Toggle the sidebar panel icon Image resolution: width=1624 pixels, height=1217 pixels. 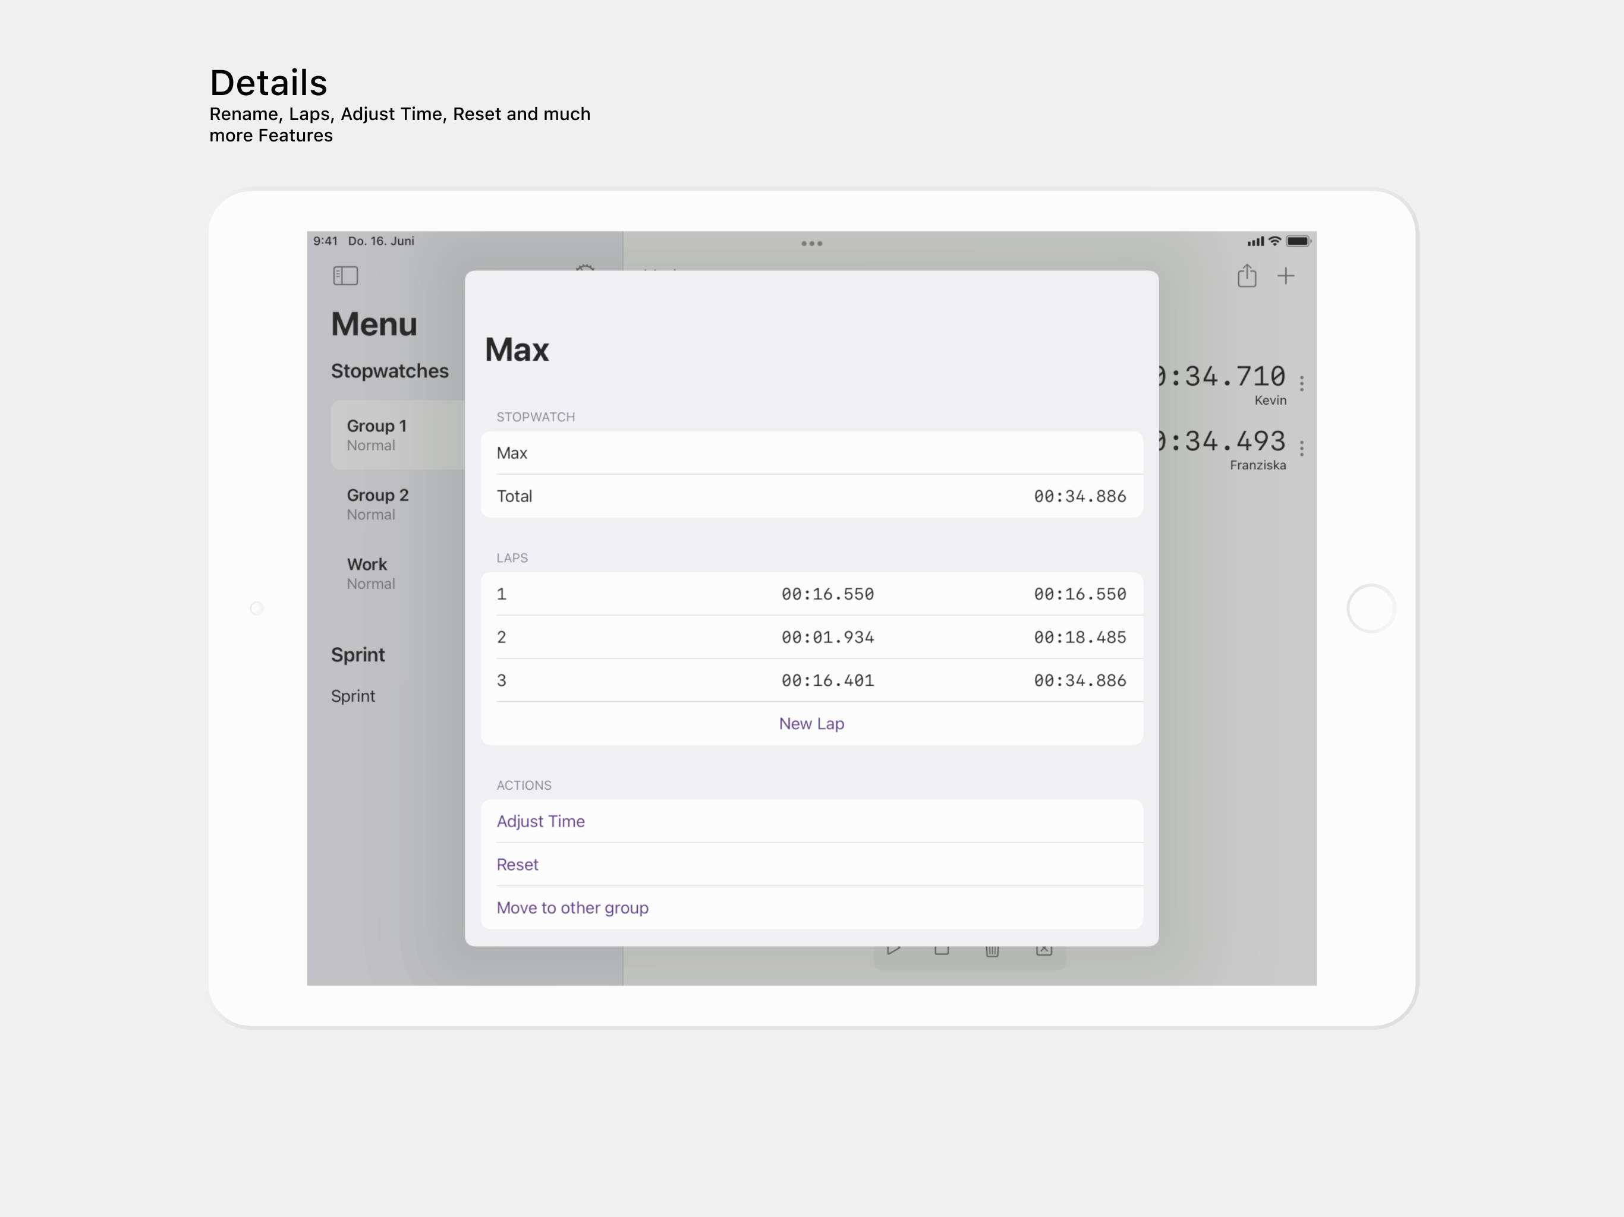tap(345, 276)
